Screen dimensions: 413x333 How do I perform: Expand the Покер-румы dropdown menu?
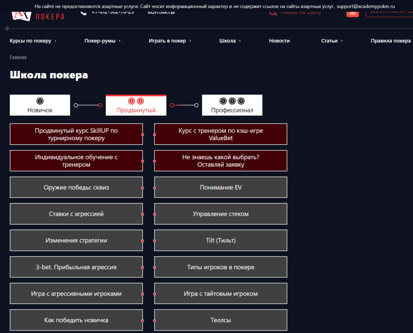pos(102,41)
